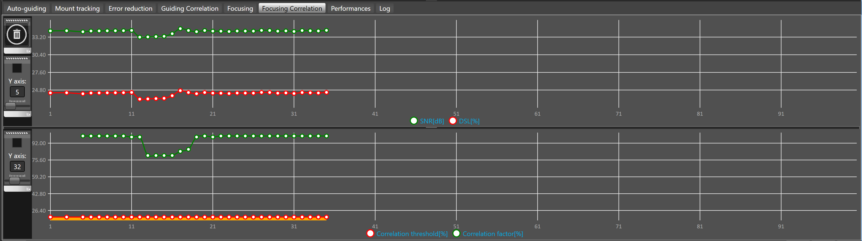Toggle the DSL[%] legend marker

[x=453, y=121]
